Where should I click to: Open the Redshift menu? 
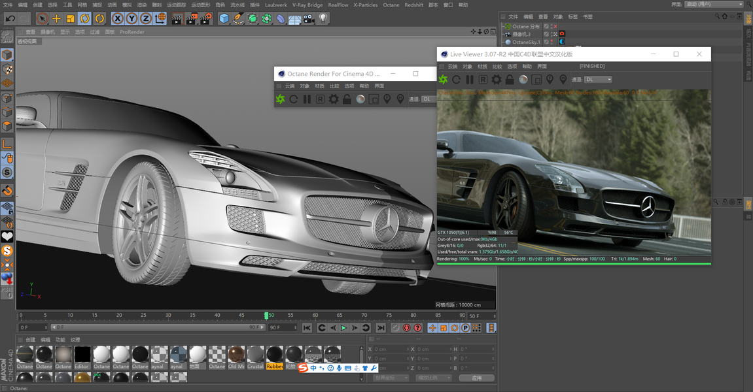click(414, 5)
